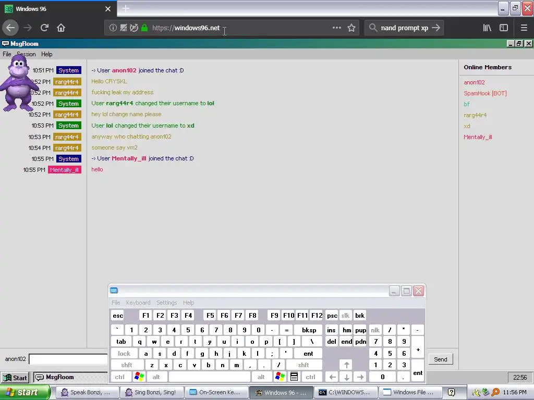Open the Windows 96 Start button
Image resolution: width=534 pixels, height=400 pixels.
click(15, 378)
